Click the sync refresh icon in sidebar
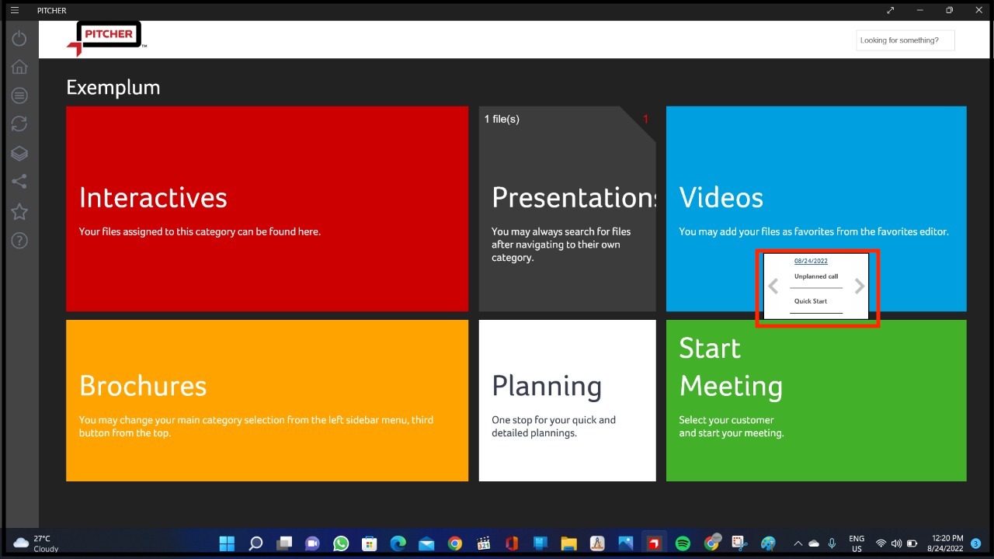The image size is (994, 559). tap(19, 123)
